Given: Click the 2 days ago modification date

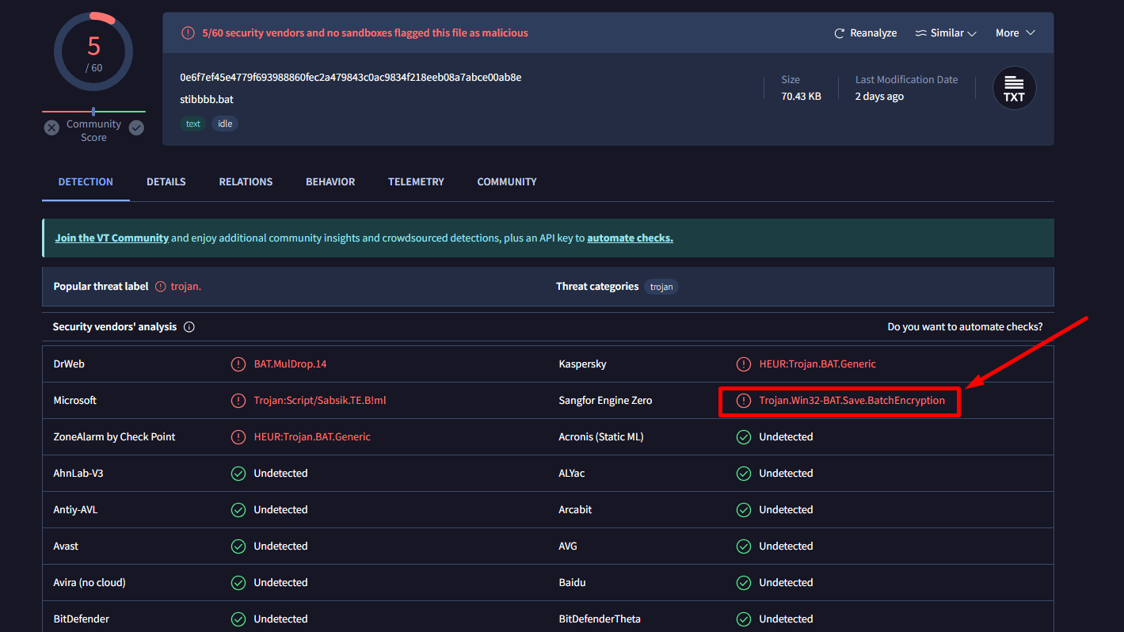Looking at the screenshot, I should pyautogui.click(x=879, y=97).
